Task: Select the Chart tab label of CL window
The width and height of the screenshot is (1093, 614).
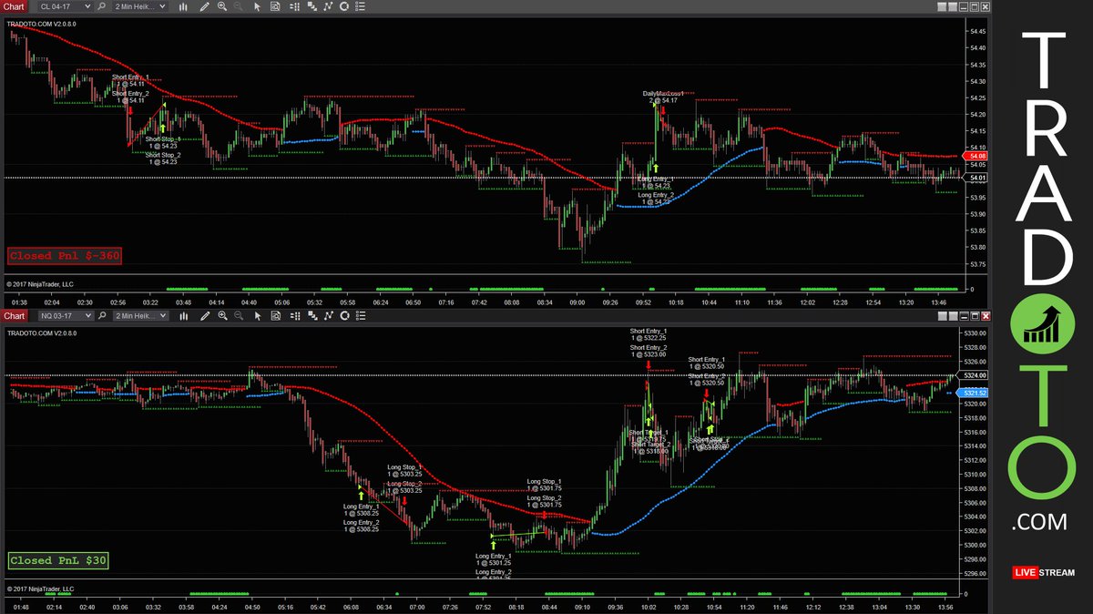Action: tap(15, 6)
